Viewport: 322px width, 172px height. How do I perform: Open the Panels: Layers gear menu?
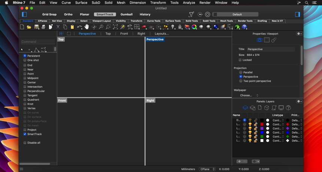[300, 101]
